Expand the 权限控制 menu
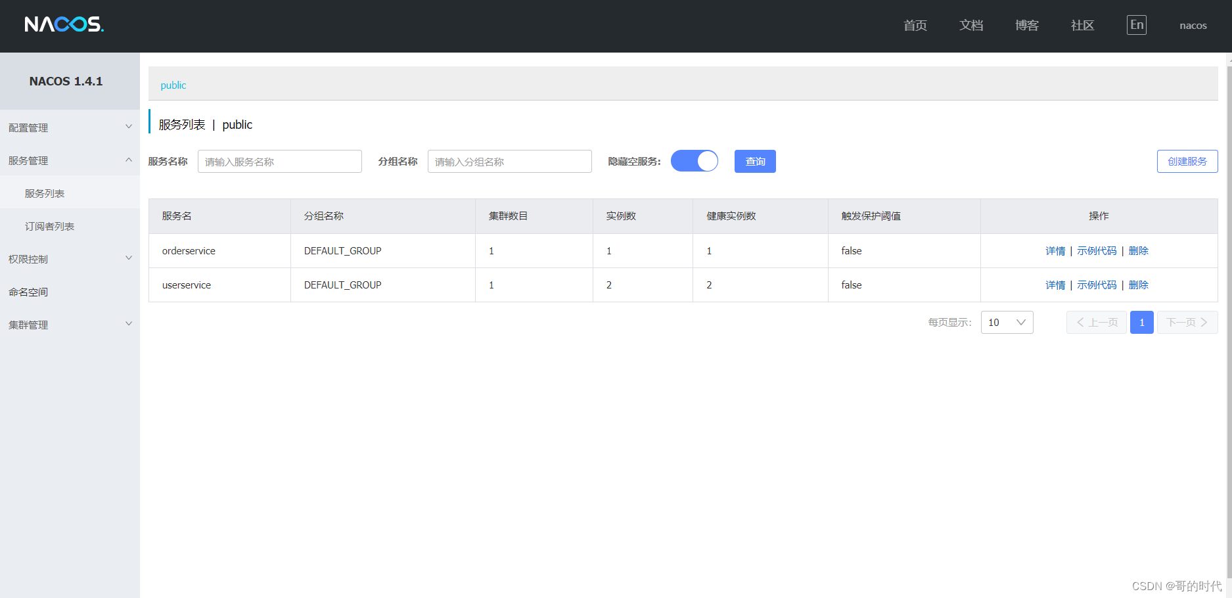This screenshot has height=598, width=1232. [70, 259]
